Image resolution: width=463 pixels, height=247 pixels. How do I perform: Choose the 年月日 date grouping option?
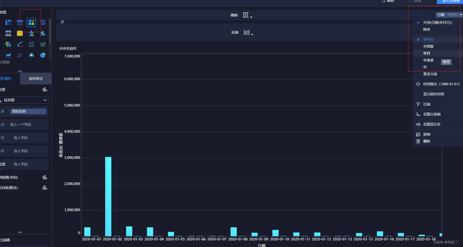[428, 40]
